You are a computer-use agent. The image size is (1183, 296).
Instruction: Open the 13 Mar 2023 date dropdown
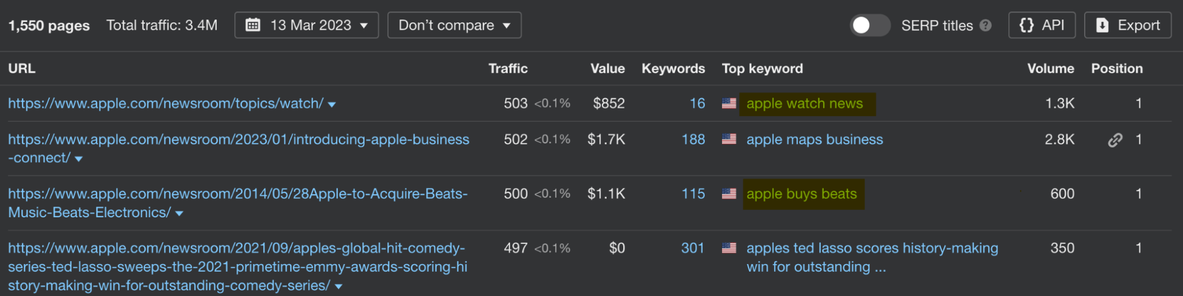point(307,25)
